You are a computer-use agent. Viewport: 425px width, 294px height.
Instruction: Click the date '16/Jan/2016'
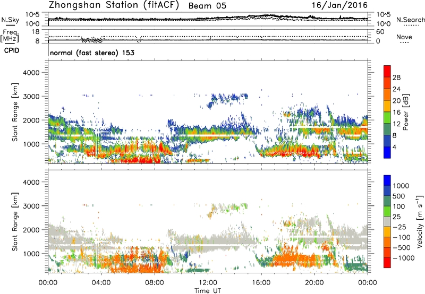click(x=339, y=5)
